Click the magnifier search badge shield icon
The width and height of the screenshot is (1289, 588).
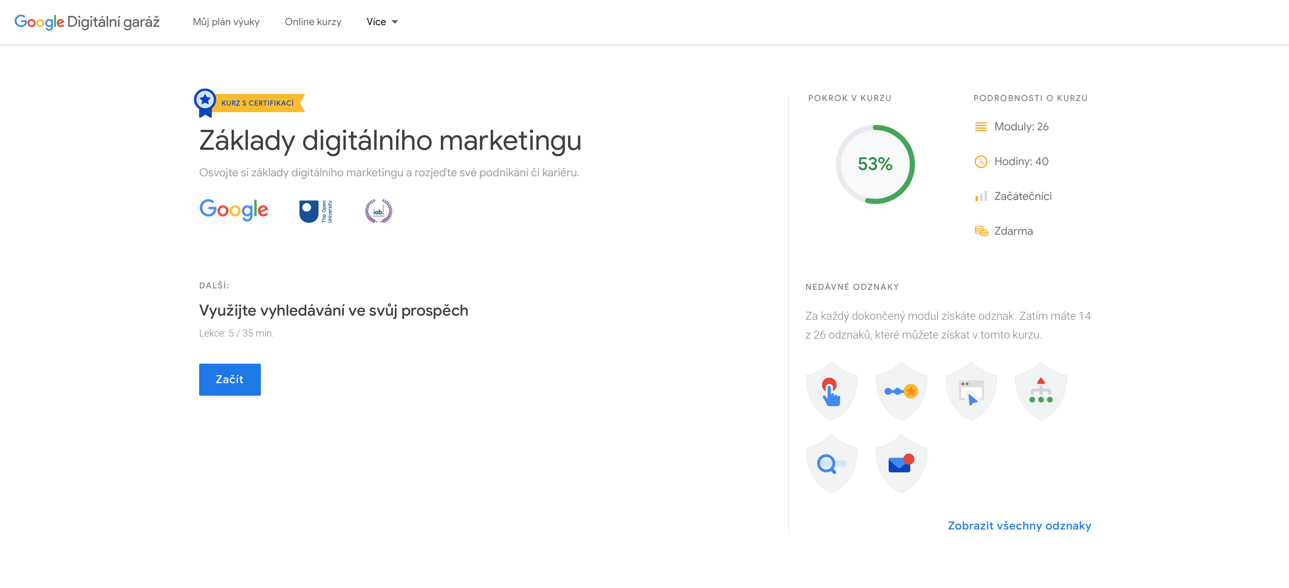[x=831, y=464]
